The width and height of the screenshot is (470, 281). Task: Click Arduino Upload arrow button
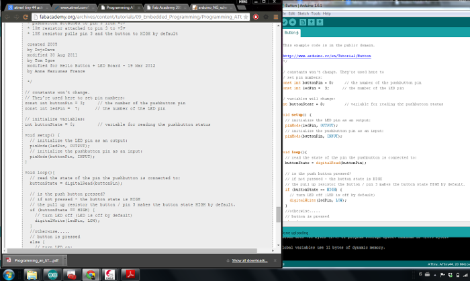tap(293, 22)
